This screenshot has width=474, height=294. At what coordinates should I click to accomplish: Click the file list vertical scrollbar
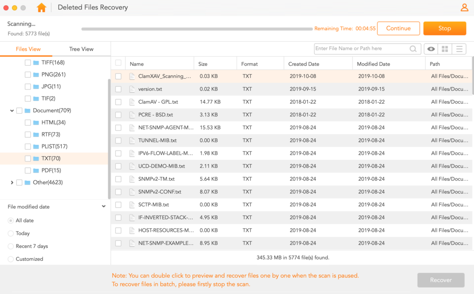473,75
